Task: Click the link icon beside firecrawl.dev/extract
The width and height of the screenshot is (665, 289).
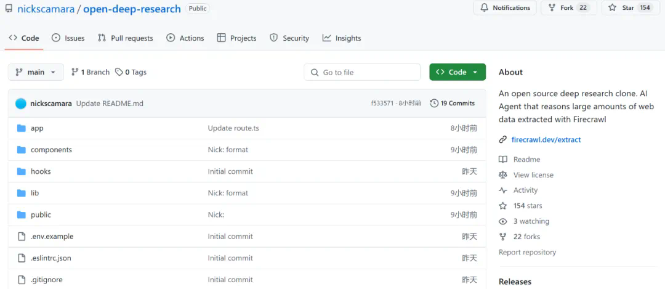Action: pyautogui.click(x=503, y=140)
